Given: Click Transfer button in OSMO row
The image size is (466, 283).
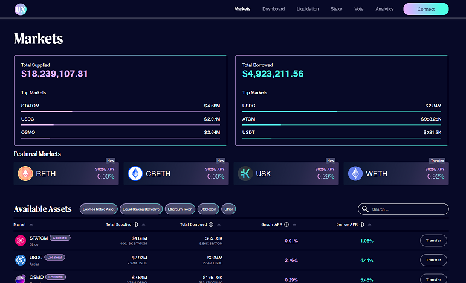Looking at the screenshot, I should (433, 279).
